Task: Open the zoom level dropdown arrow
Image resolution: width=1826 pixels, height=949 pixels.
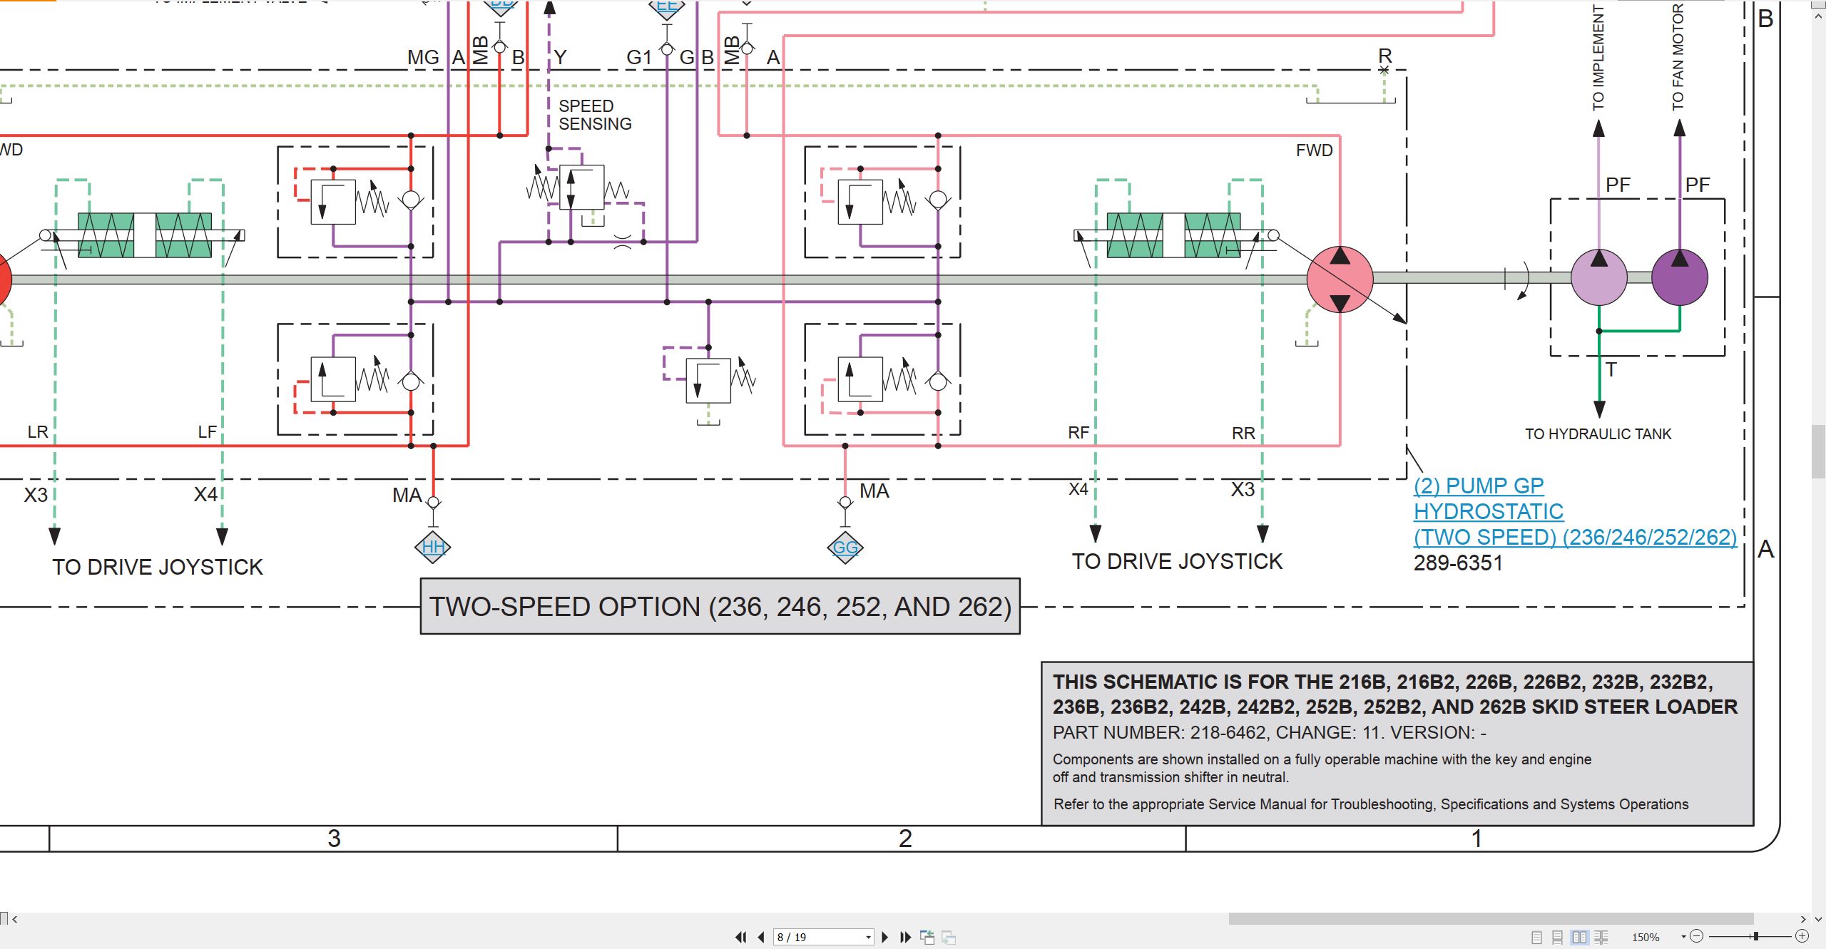Action: [x=1683, y=937]
